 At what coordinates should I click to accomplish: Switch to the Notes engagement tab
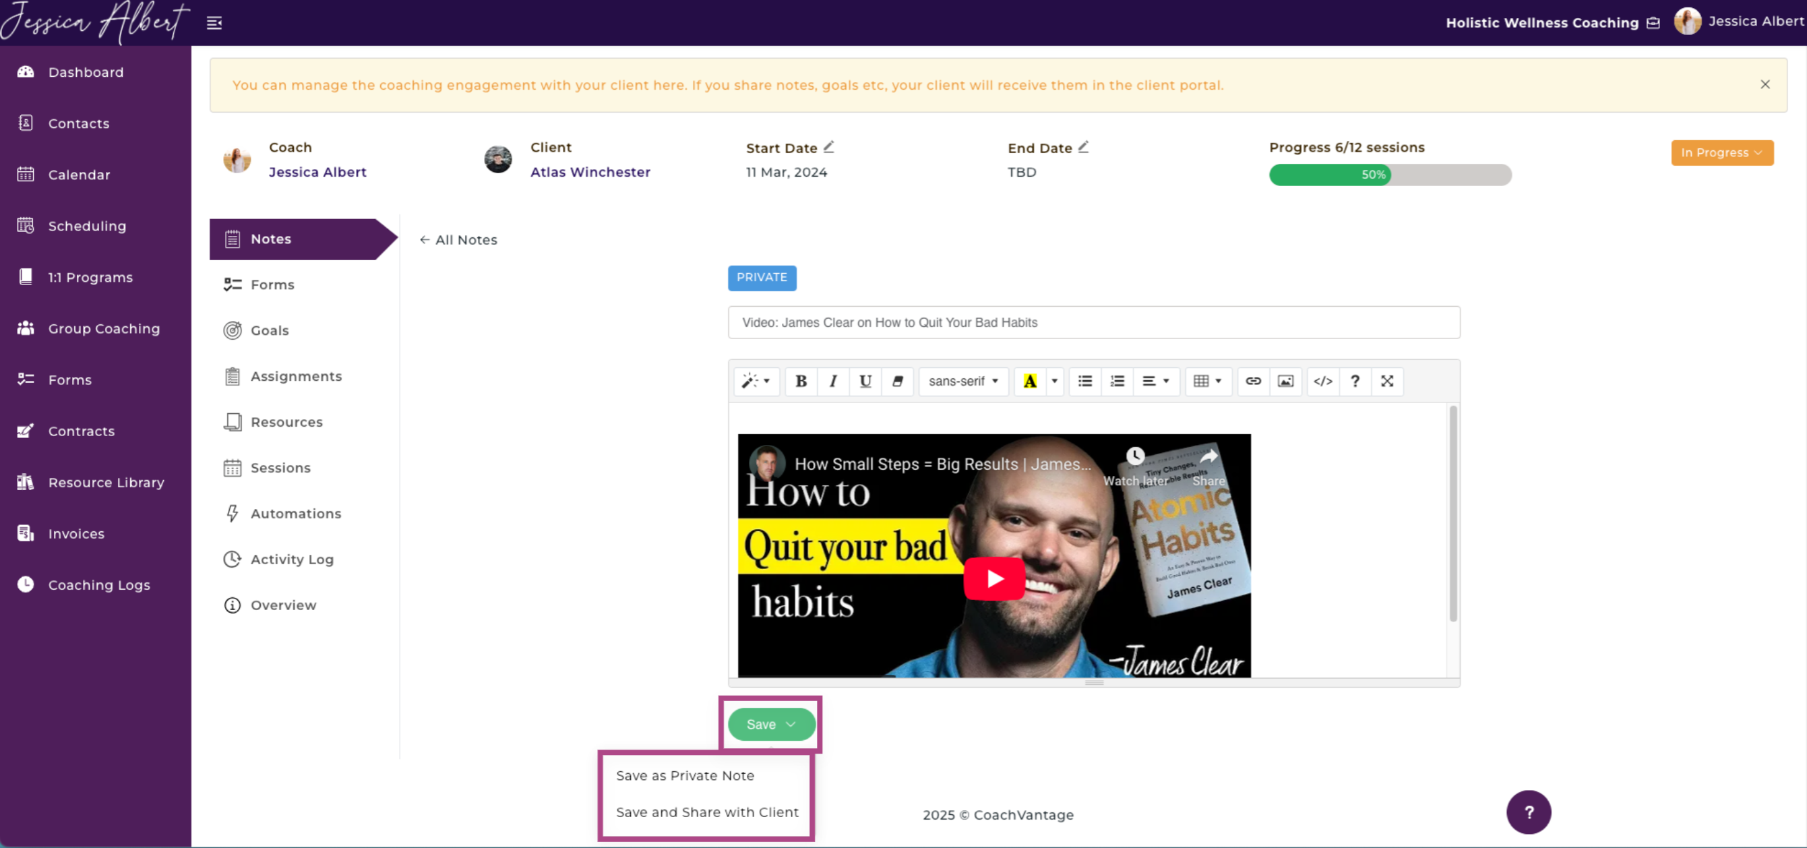click(303, 239)
